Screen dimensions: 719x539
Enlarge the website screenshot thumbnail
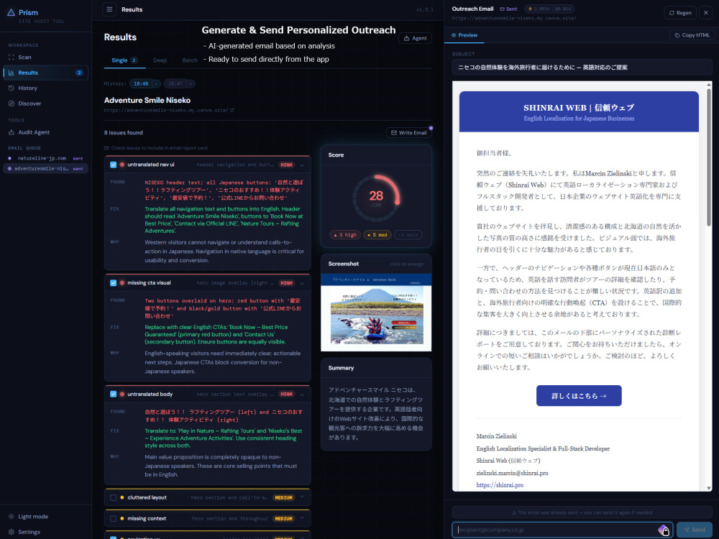point(376,312)
